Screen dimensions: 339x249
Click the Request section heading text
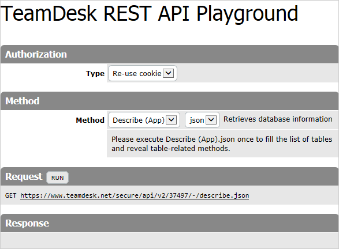click(x=24, y=176)
